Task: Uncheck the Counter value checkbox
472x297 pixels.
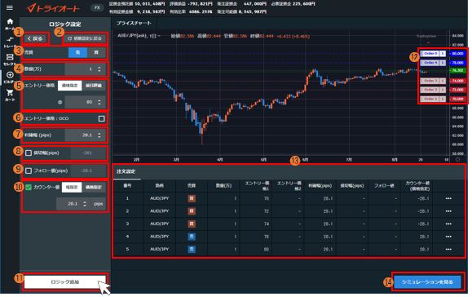Action: point(29,188)
